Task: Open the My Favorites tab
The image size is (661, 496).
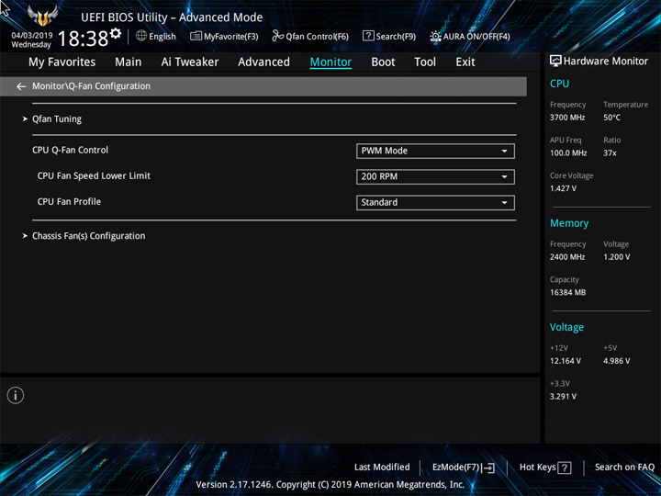Action: click(62, 62)
